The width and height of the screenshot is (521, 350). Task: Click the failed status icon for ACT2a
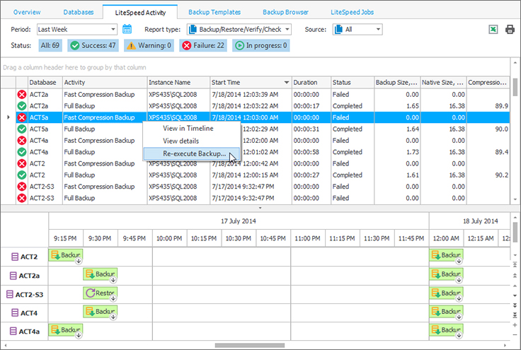click(x=21, y=94)
